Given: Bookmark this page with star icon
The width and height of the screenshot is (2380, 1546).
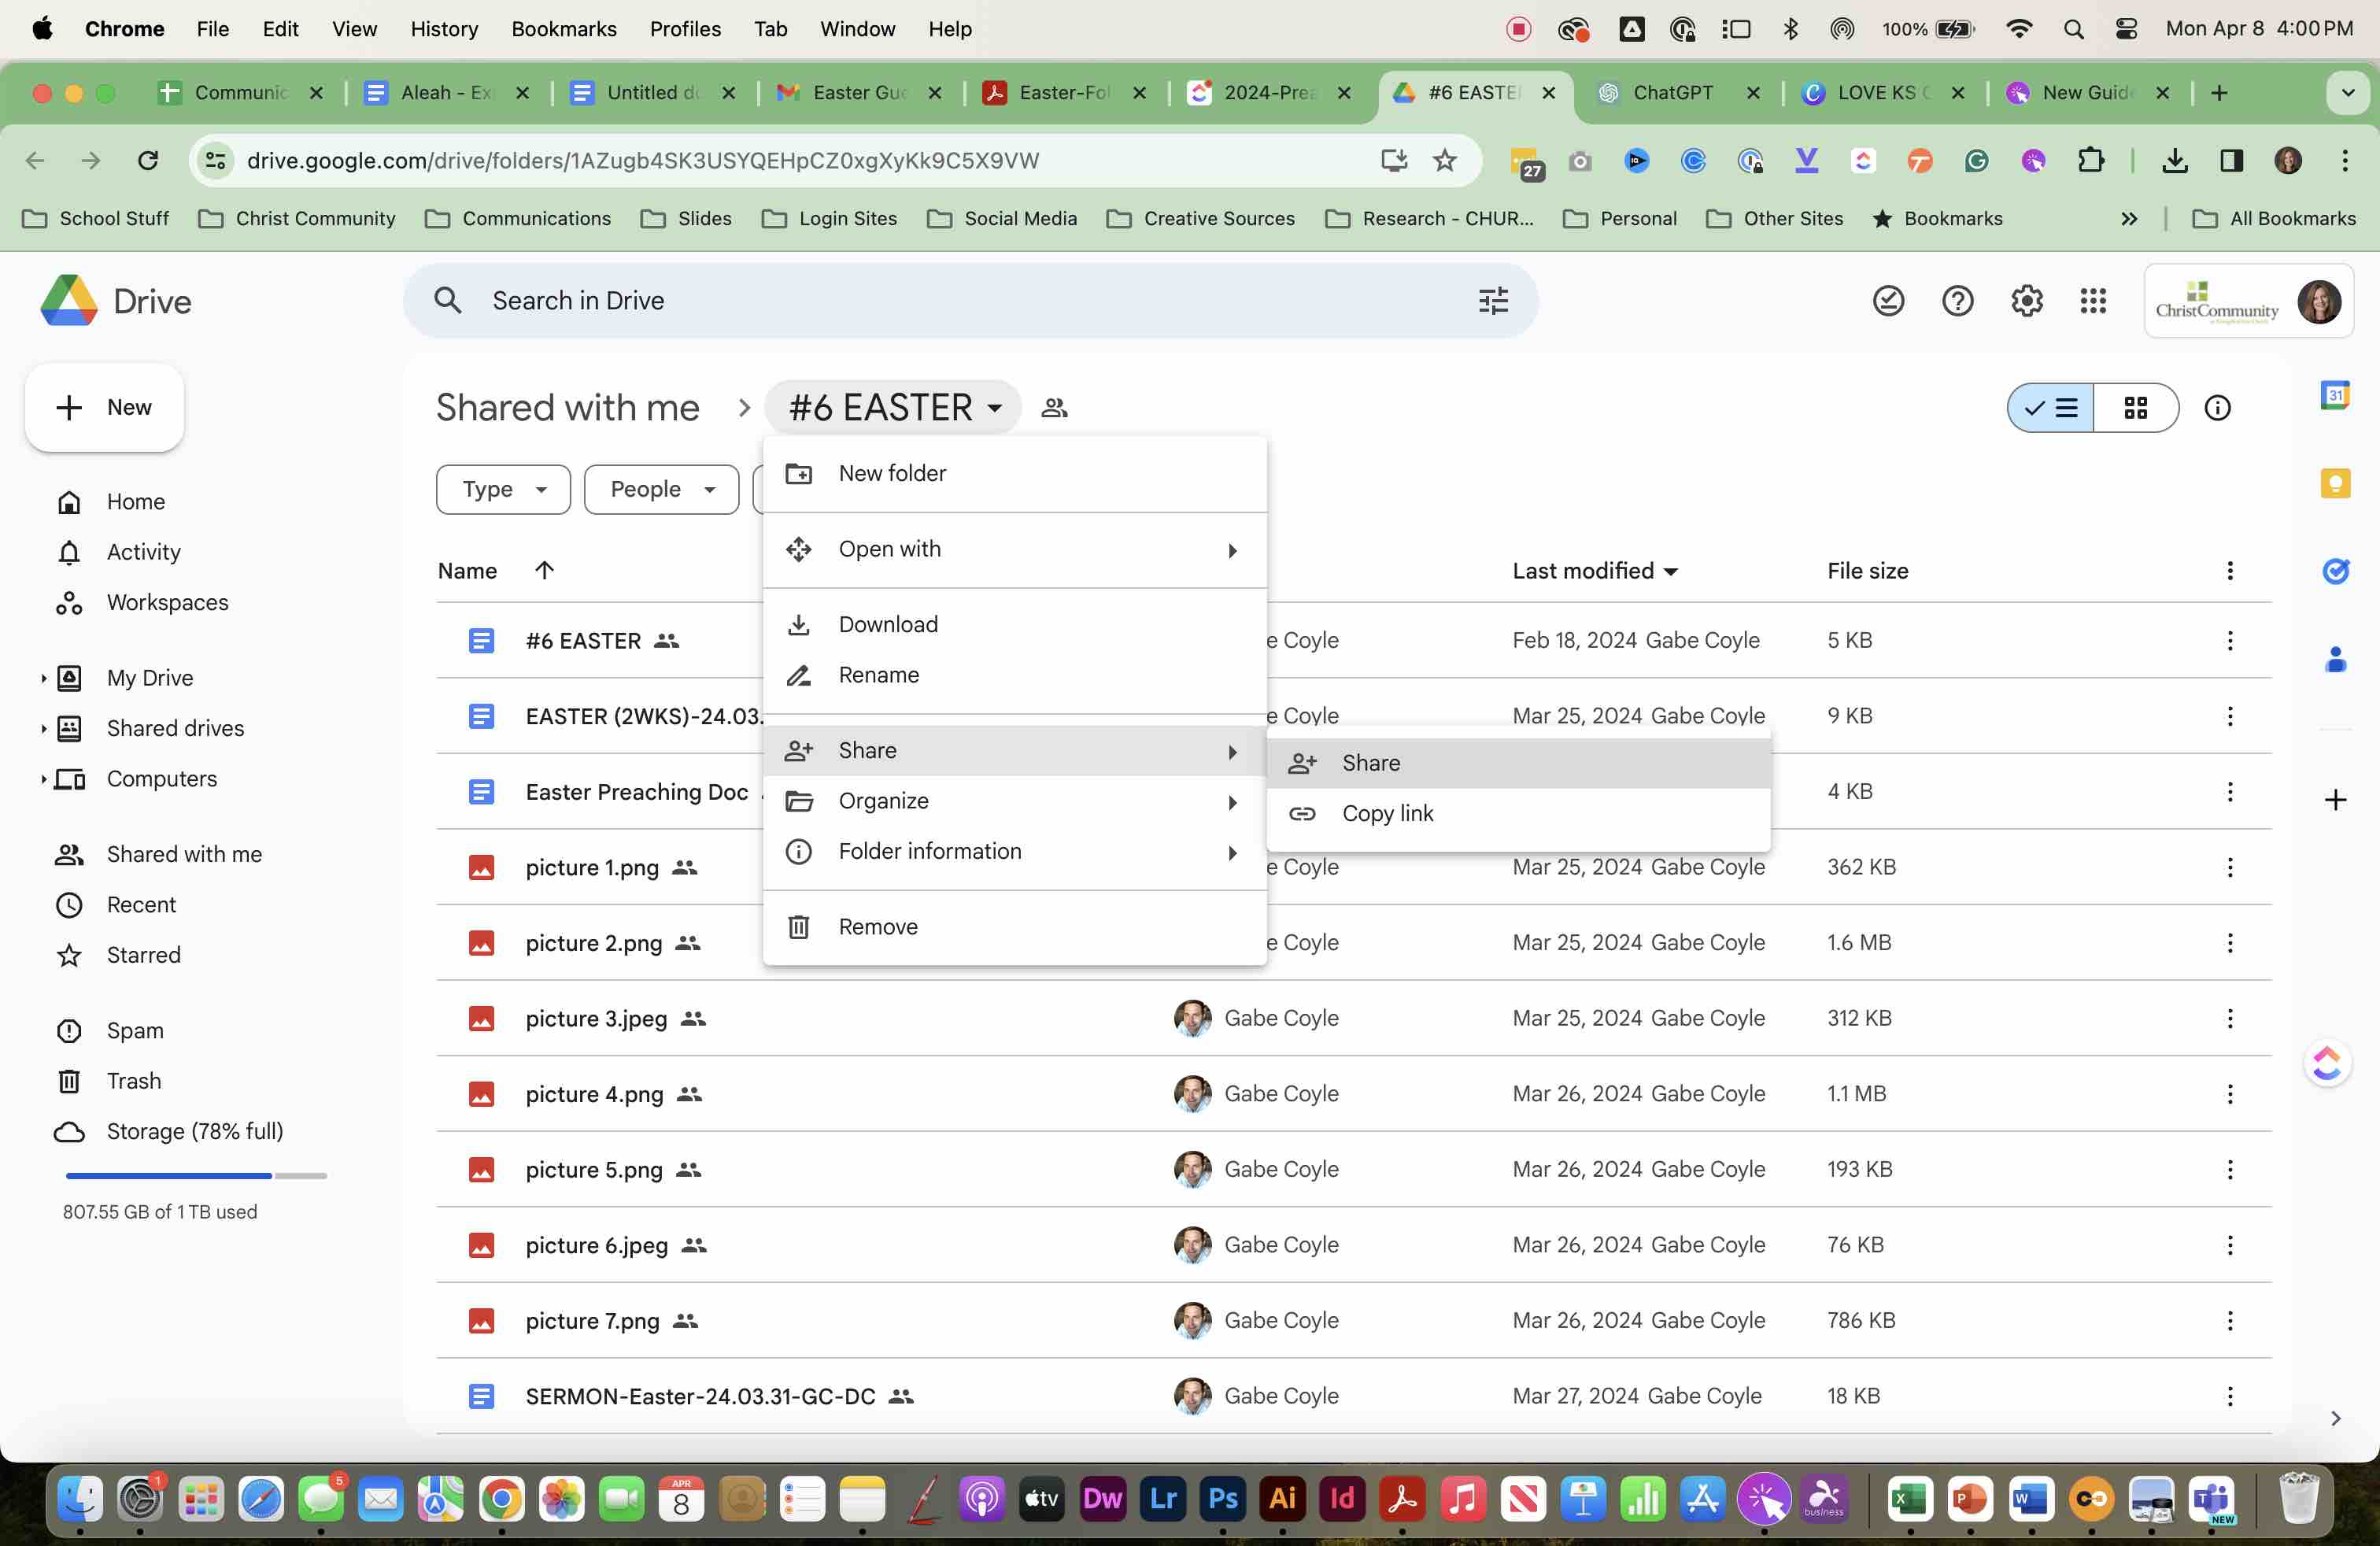Looking at the screenshot, I should 1445,160.
